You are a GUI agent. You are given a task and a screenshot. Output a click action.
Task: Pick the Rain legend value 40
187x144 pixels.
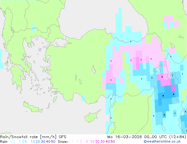[48, 142]
